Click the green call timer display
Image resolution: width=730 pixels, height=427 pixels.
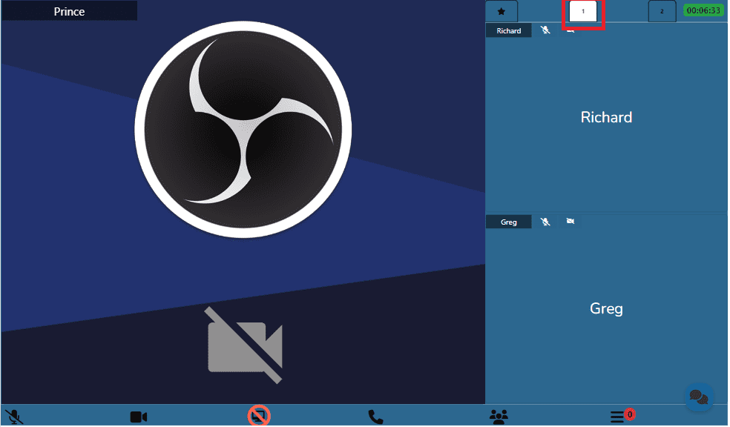(x=703, y=11)
